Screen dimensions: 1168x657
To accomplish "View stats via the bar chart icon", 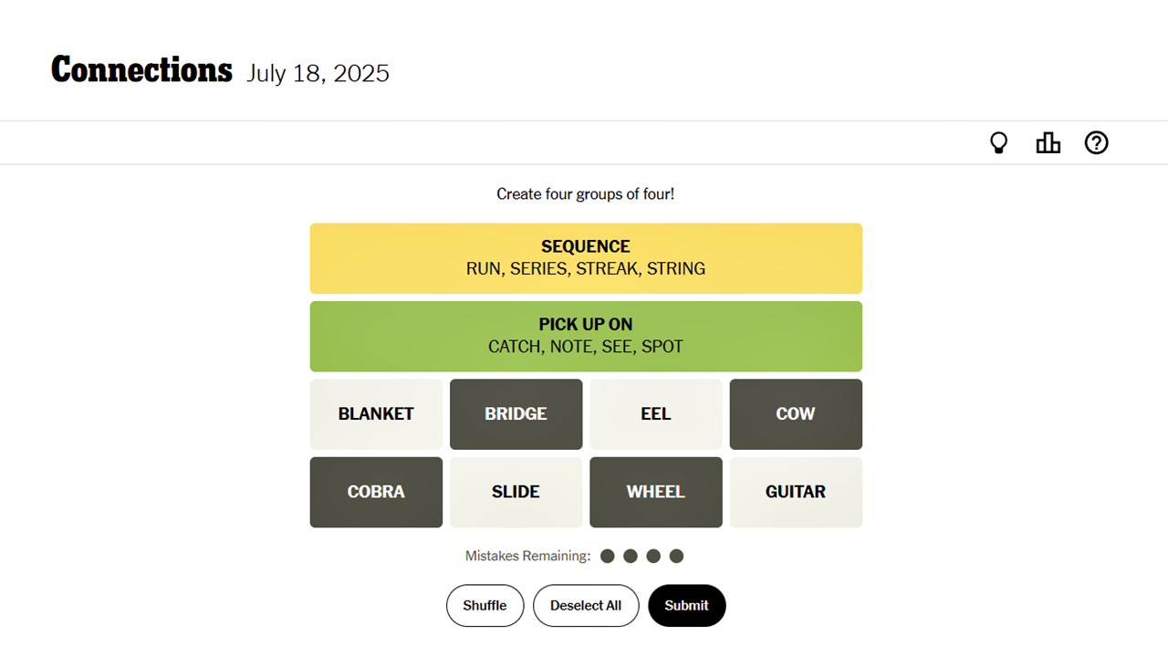I will point(1048,142).
